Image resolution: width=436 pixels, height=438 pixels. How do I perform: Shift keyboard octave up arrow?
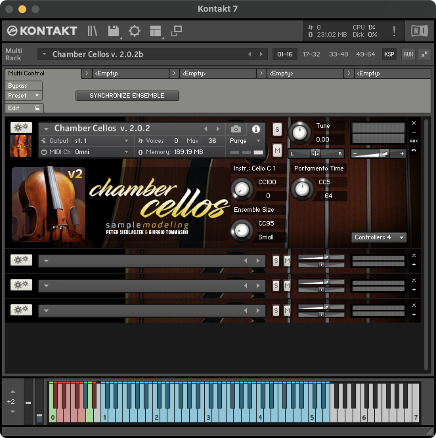(12, 392)
